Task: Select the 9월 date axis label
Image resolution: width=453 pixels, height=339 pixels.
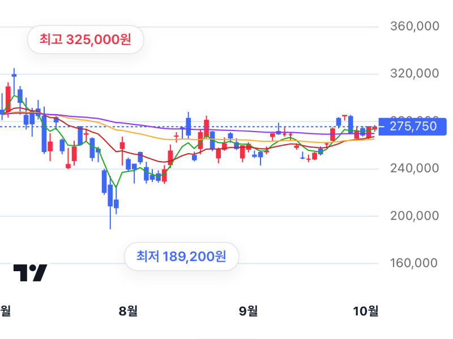Action: tap(248, 311)
